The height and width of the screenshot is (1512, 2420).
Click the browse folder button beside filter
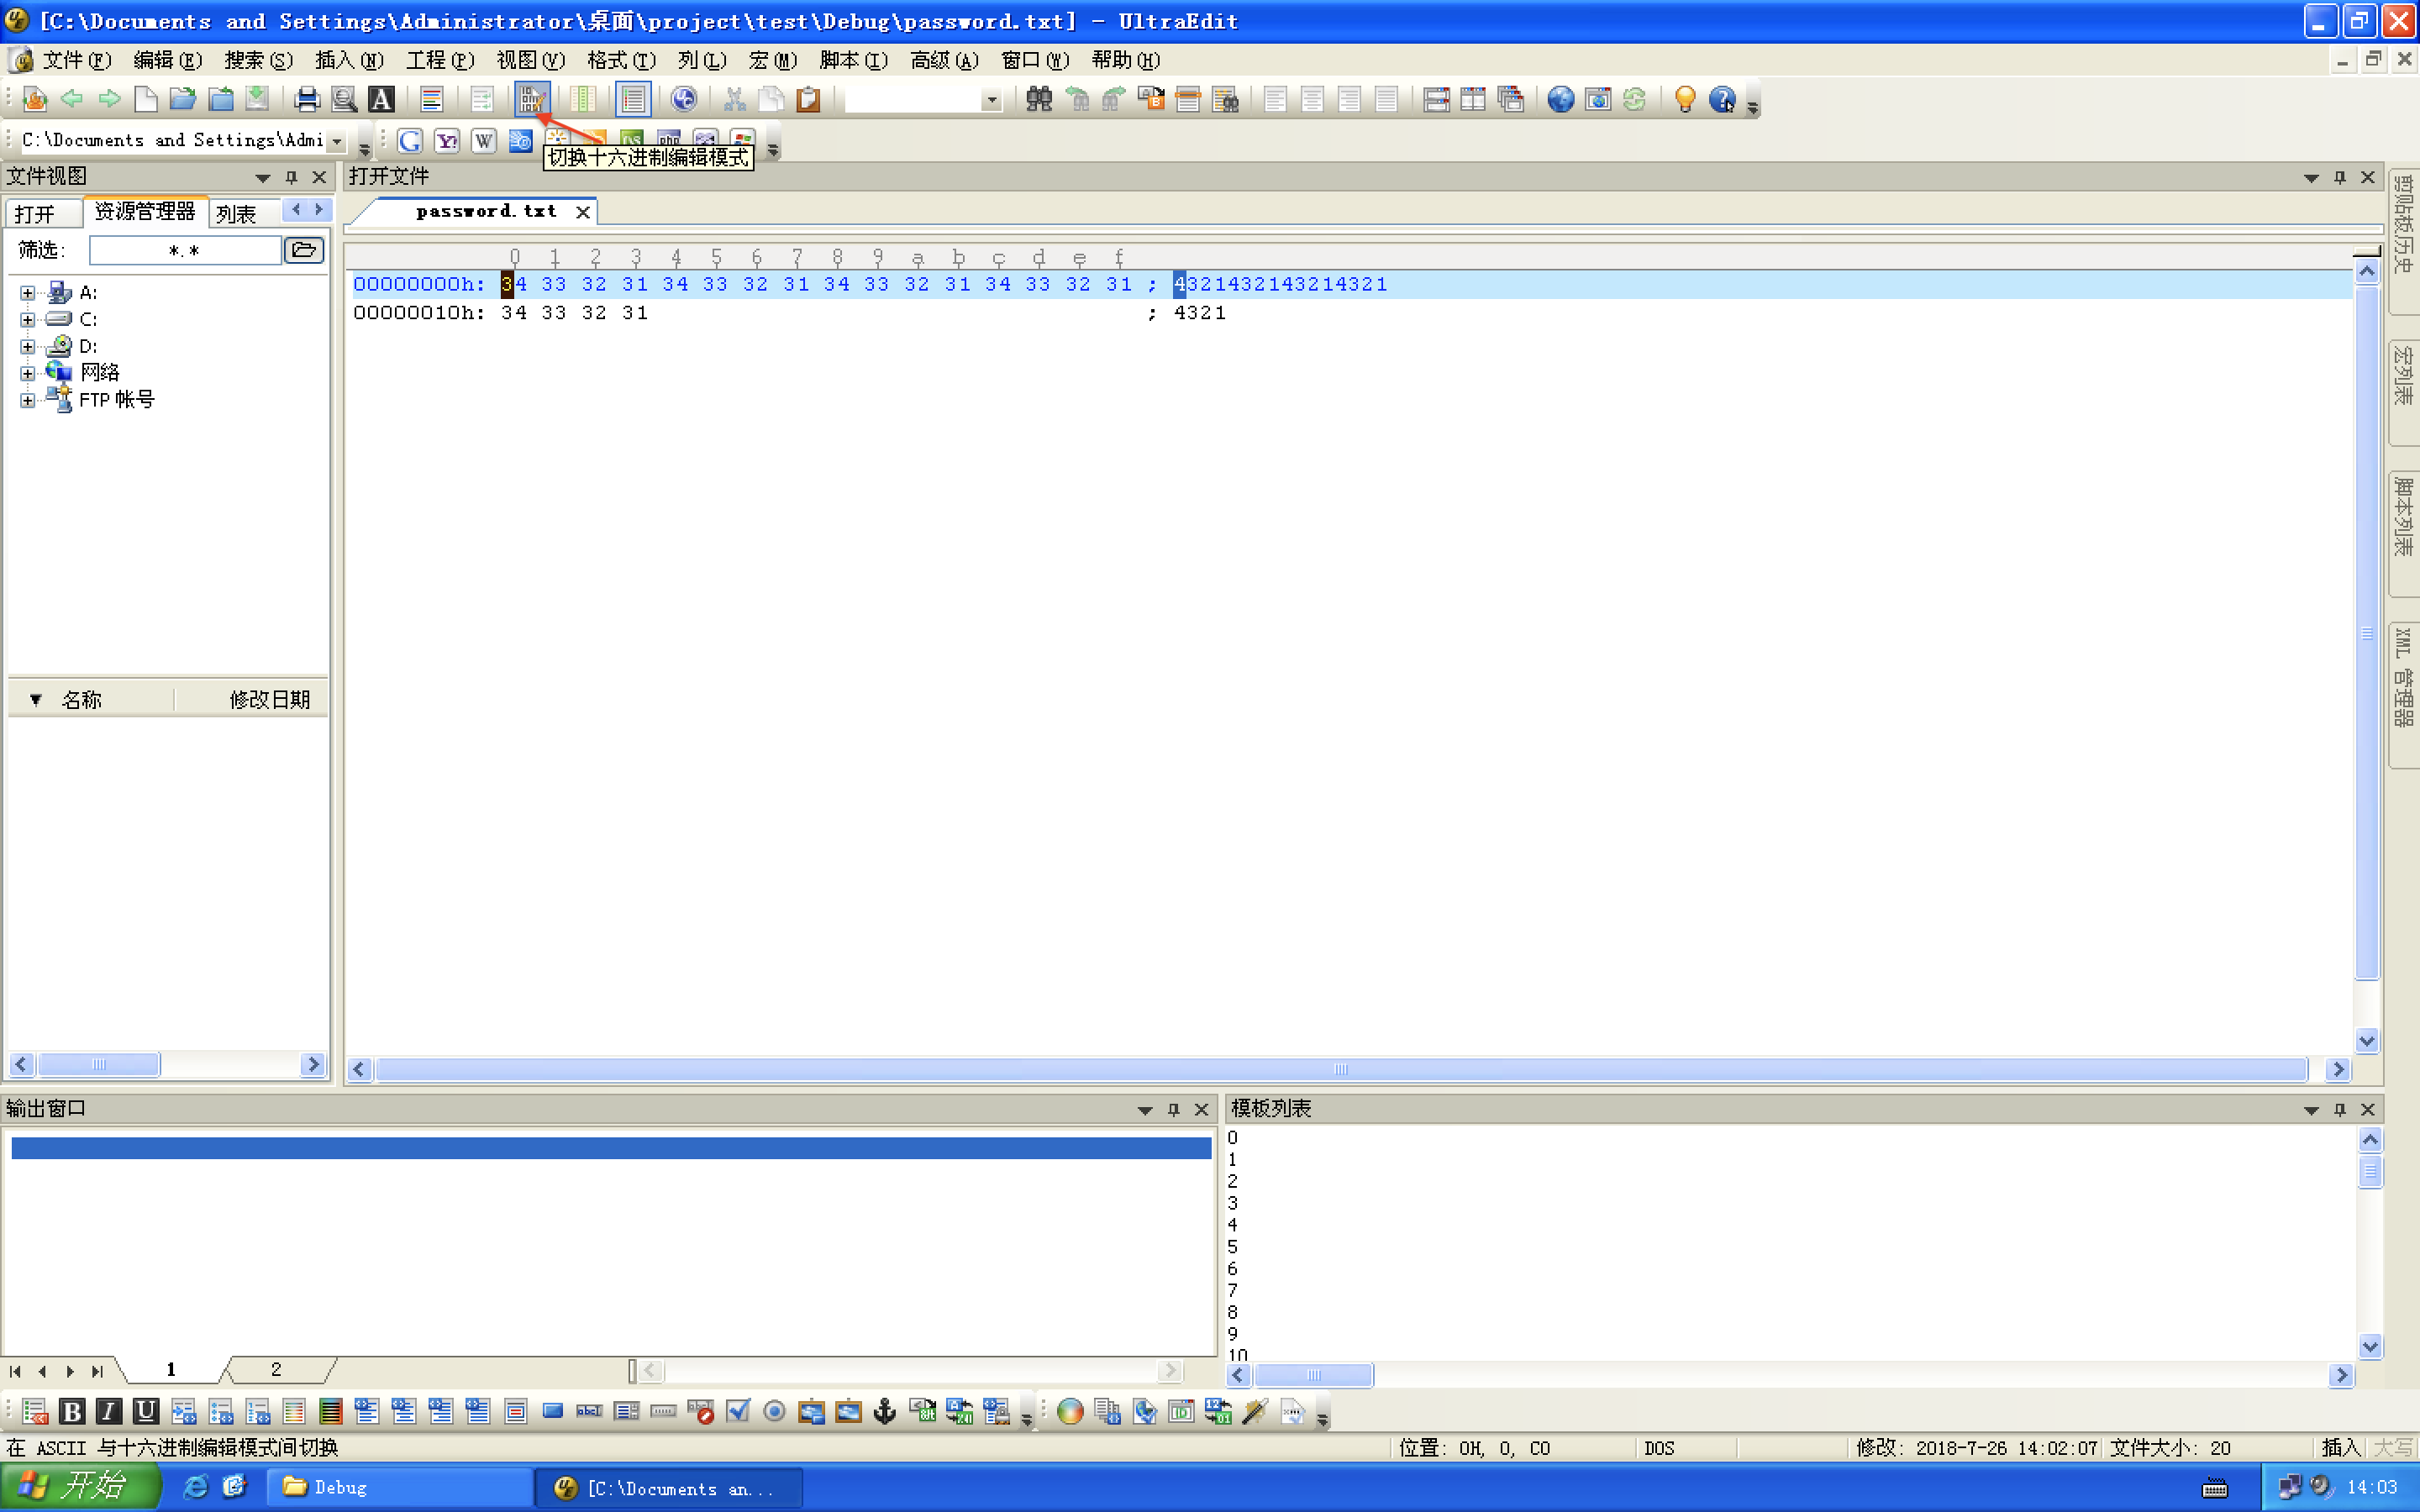coord(304,250)
